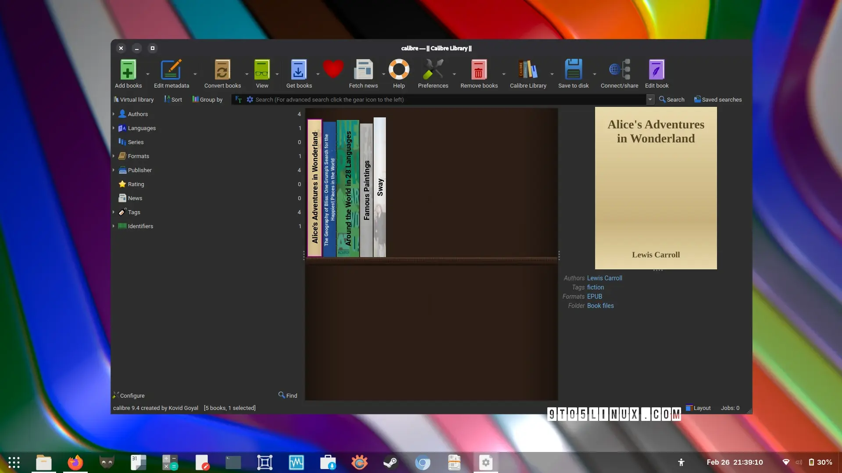Click the Lewis Carroll author link
This screenshot has height=473, width=842.
pos(604,278)
